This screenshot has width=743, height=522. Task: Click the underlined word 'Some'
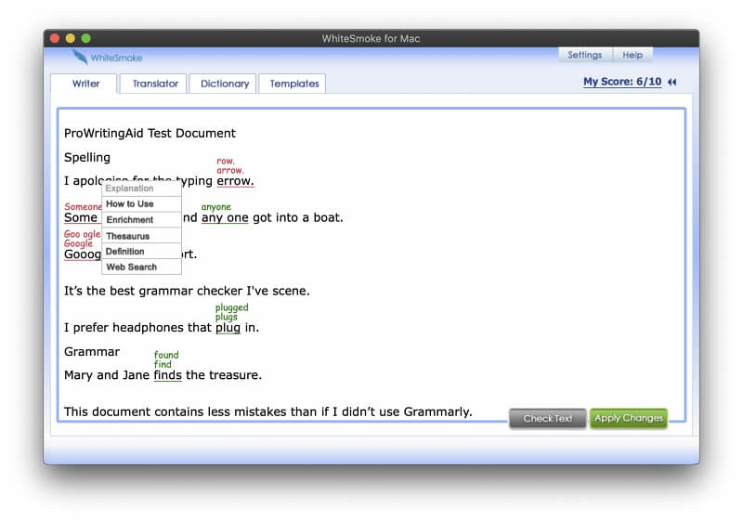[x=81, y=217]
